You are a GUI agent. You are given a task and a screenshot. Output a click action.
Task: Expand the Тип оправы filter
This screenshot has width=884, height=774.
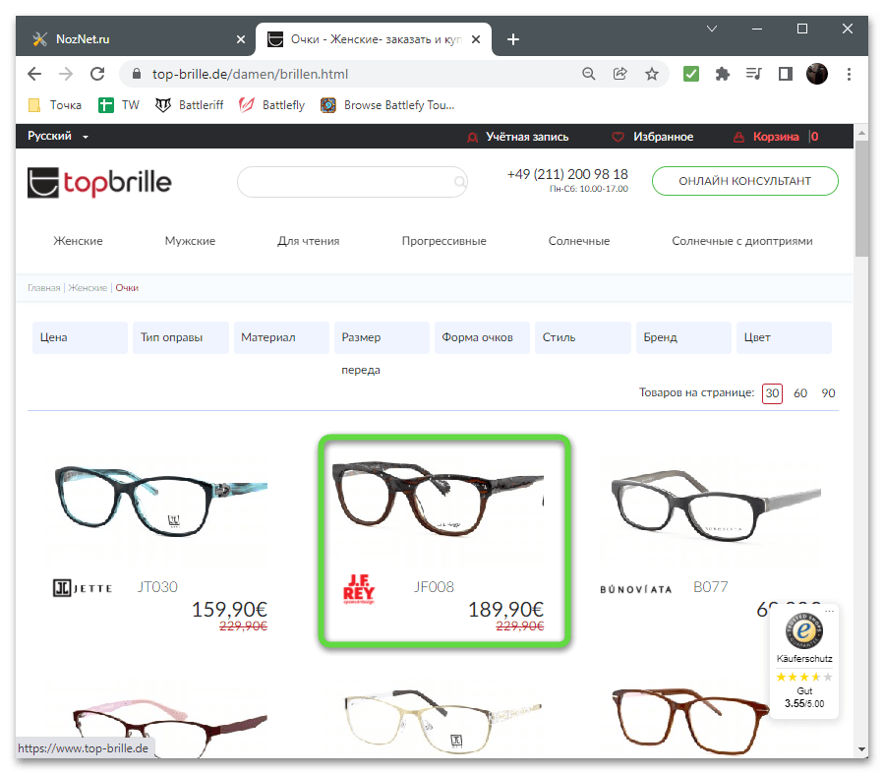pos(180,337)
